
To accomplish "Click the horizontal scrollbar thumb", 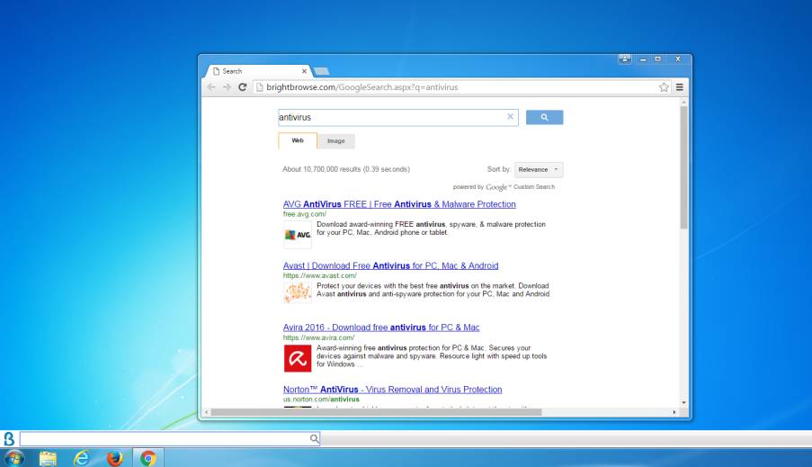I will pyautogui.click(x=376, y=412).
